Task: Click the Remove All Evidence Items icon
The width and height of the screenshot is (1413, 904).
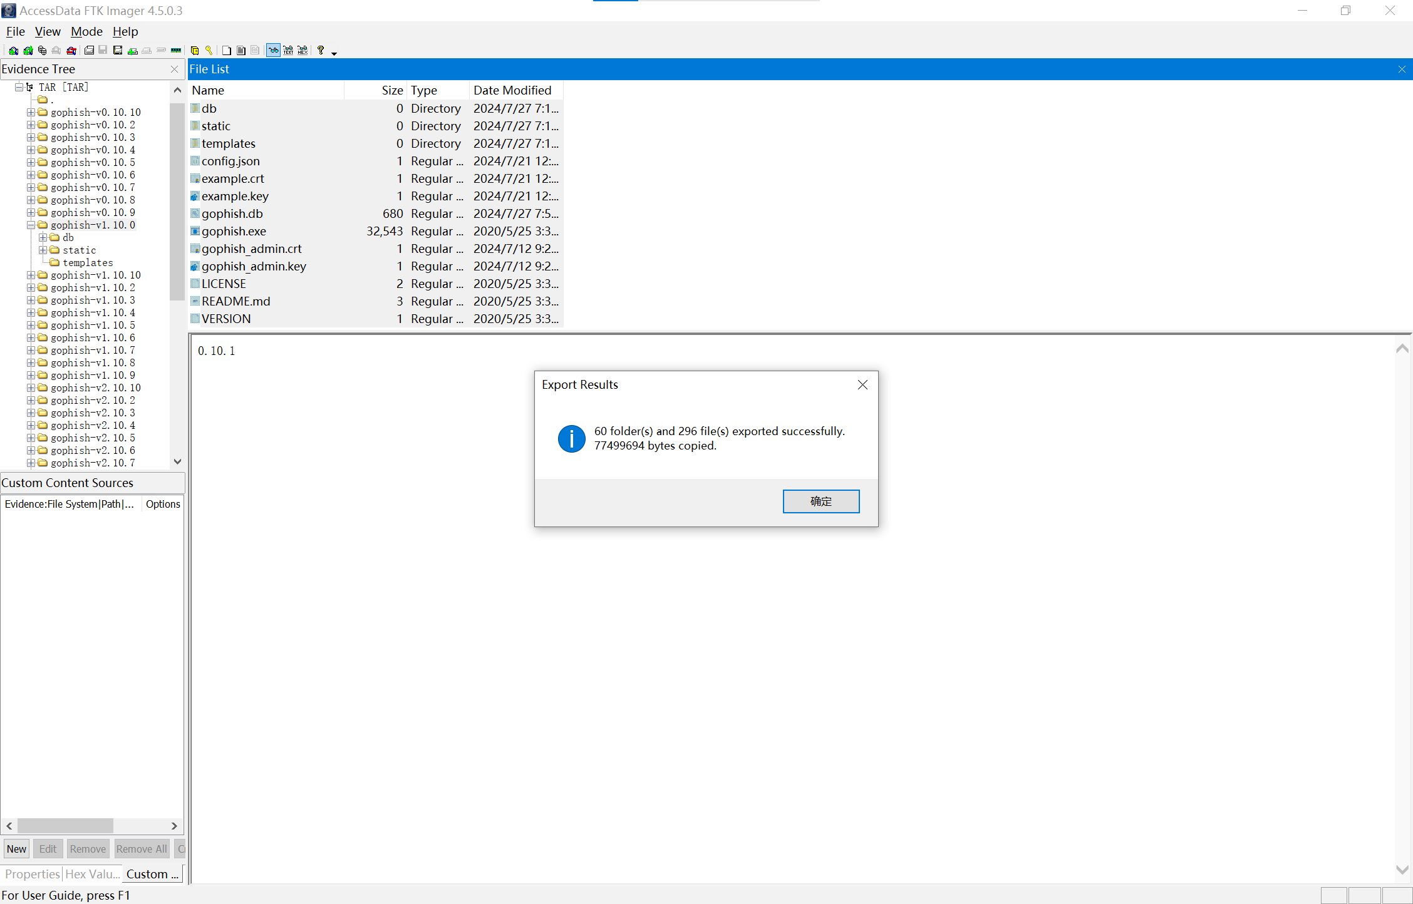Action: pyautogui.click(x=71, y=51)
